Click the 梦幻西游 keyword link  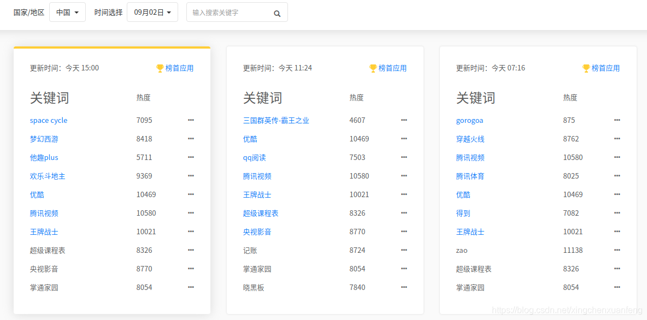(x=44, y=139)
